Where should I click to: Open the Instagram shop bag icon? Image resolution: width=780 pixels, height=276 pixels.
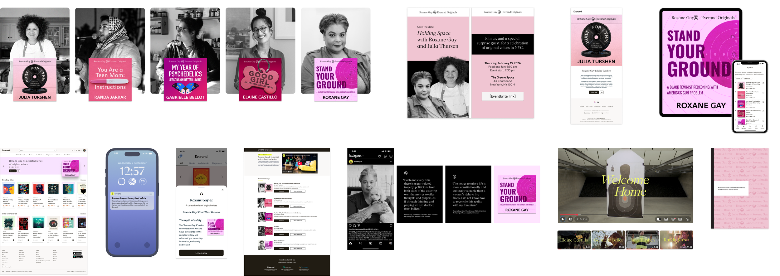[x=381, y=243]
